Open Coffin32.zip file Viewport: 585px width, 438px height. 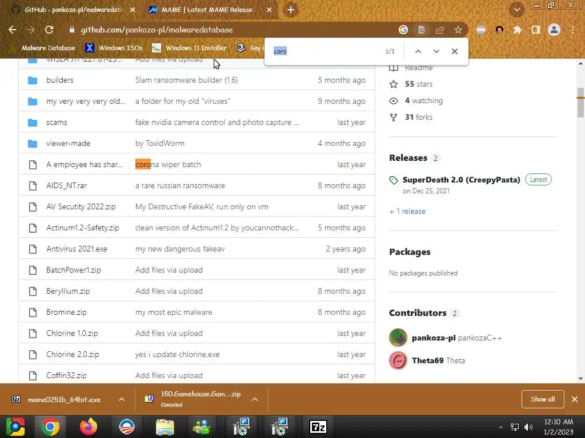click(66, 375)
